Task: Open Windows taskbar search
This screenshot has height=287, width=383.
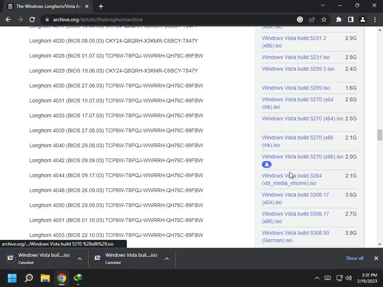Action: [x=29, y=278]
